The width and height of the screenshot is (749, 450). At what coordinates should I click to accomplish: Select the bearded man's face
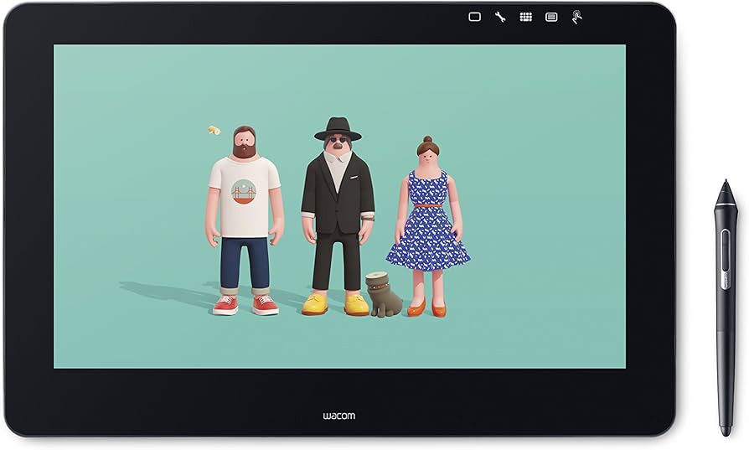(x=245, y=144)
